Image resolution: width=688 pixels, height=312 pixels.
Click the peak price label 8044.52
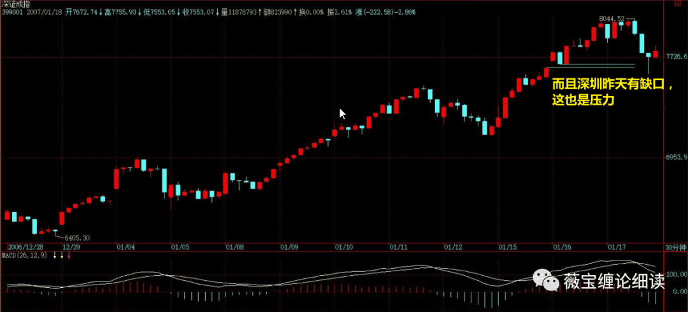tap(611, 18)
